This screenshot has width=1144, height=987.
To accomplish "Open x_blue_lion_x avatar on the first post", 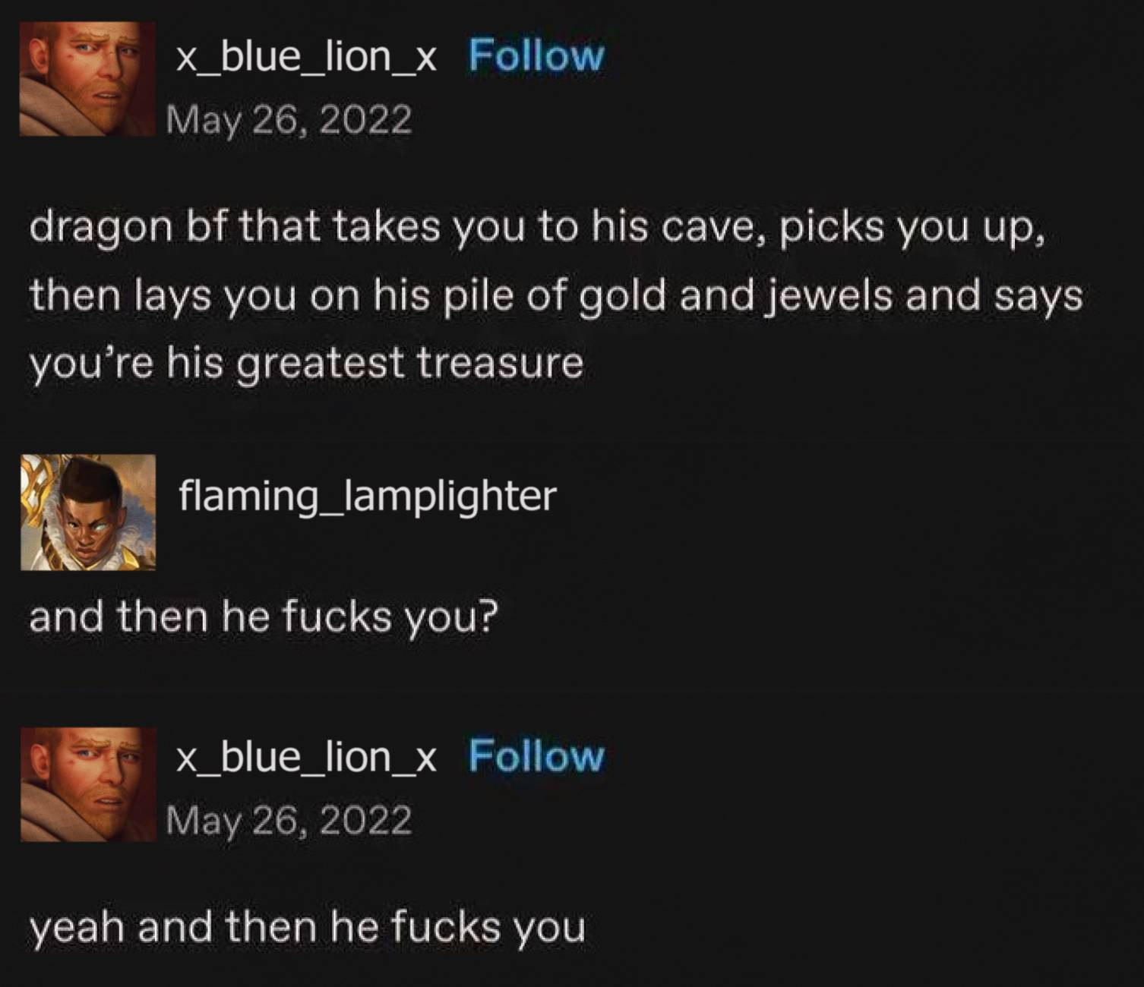I will click(87, 79).
